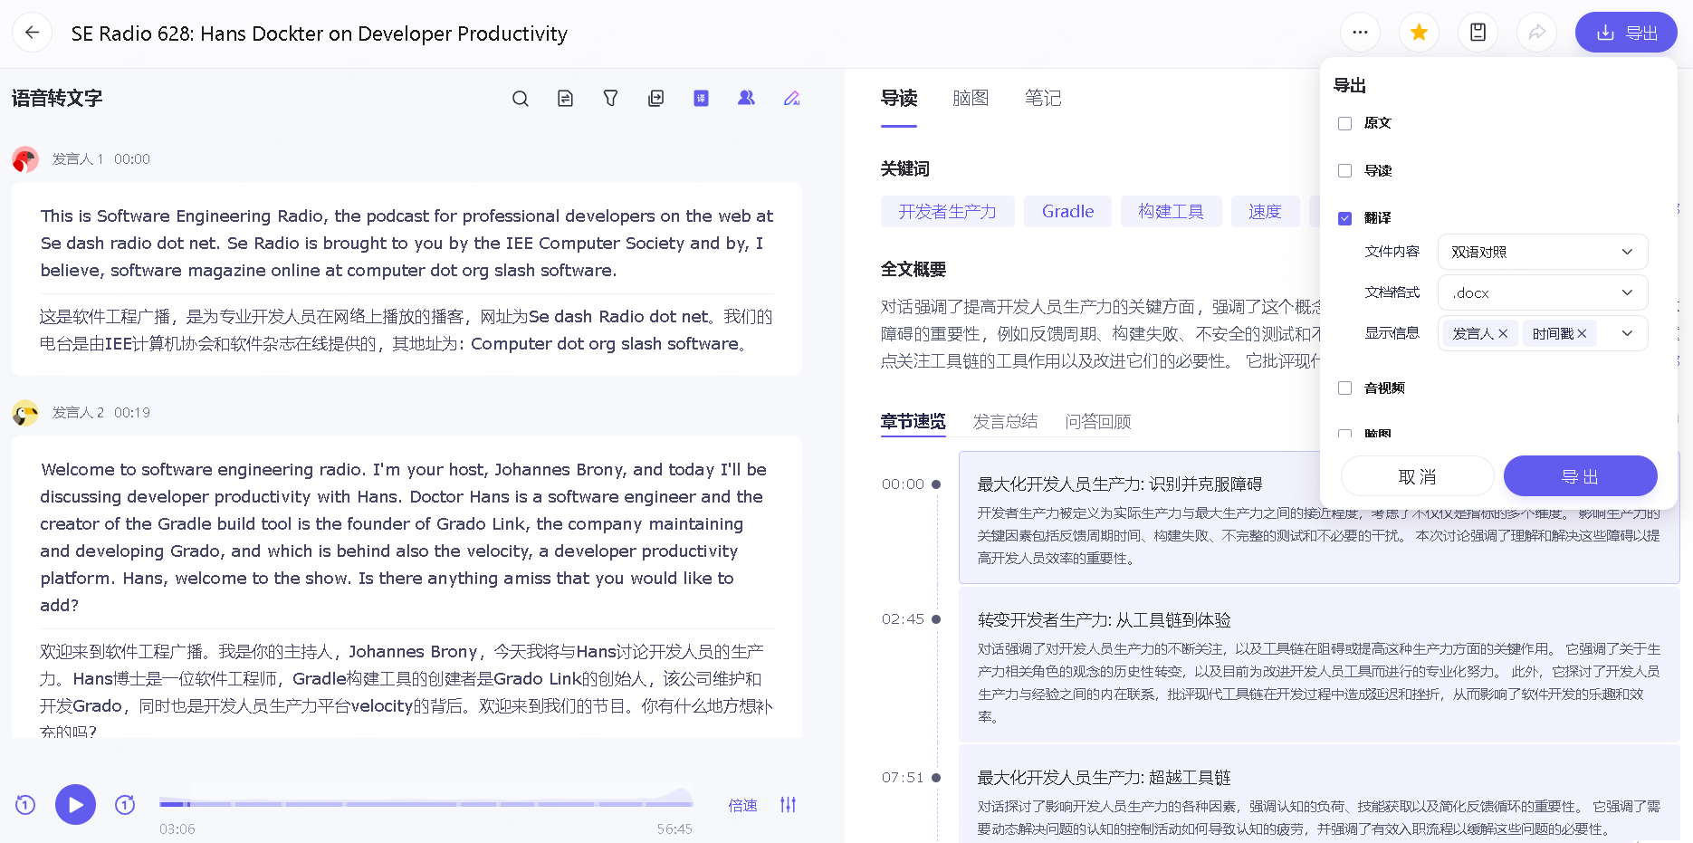Open the 文件内容 dropdown showing 双语对照
The width and height of the screenshot is (1693, 843).
click(x=1543, y=252)
